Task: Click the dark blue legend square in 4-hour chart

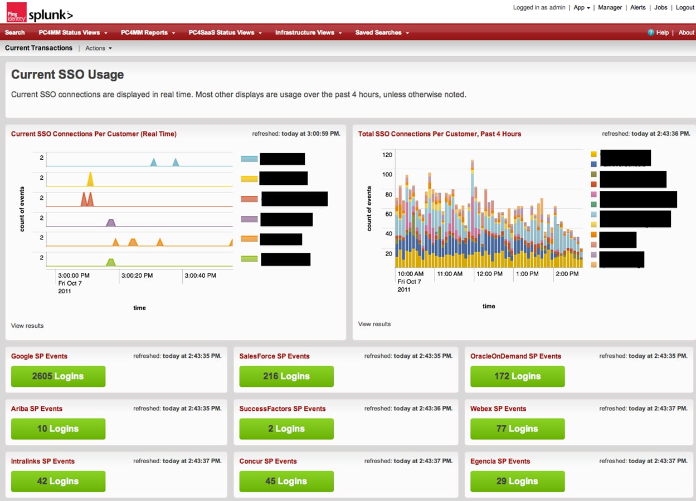Action: point(593,164)
